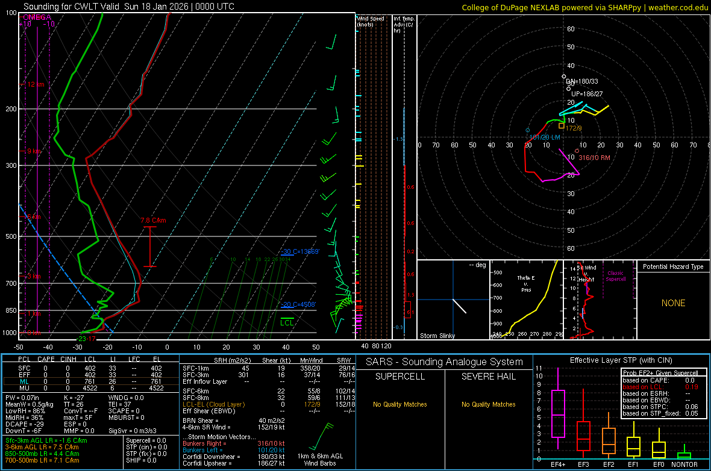Click the '1km & 6km AGL Wind Barbs' caption
Viewport: 711px width, 471px height.
pyautogui.click(x=320, y=460)
